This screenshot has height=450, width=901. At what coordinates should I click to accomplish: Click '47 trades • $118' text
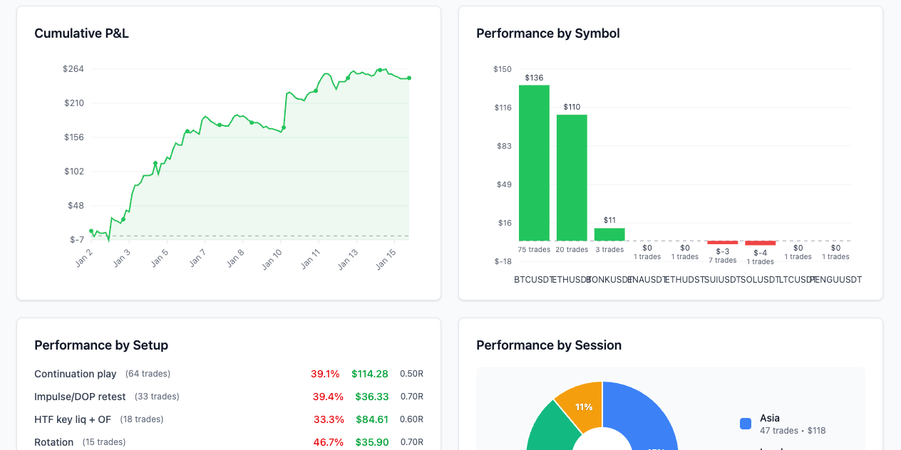(x=793, y=430)
